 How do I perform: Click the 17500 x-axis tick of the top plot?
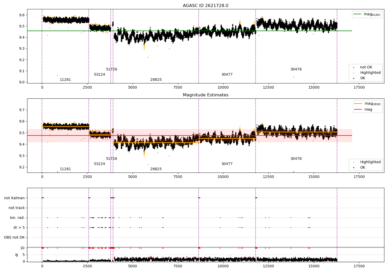pyautogui.click(x=359, y=88)
